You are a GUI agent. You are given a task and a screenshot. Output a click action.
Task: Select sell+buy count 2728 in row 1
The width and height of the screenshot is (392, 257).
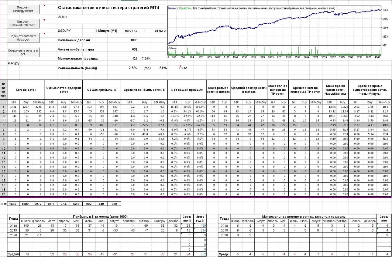coord(39,107)
